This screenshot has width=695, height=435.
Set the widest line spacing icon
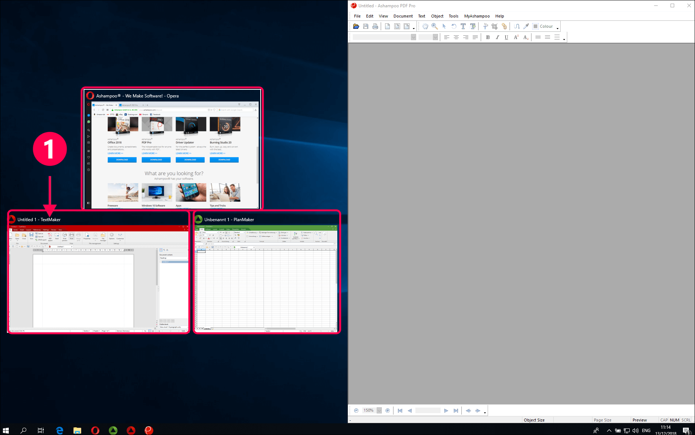(557, 37)
